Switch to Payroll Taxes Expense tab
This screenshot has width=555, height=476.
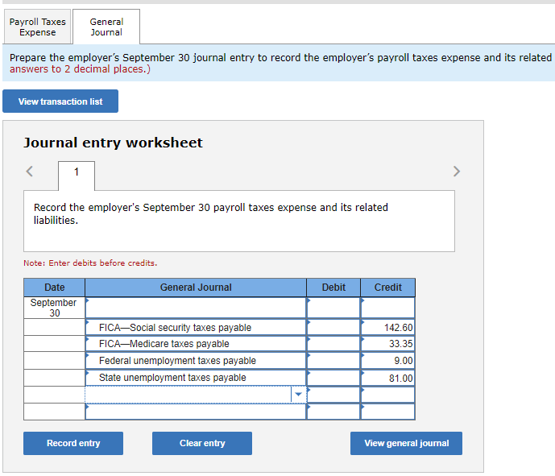(38, 27)
